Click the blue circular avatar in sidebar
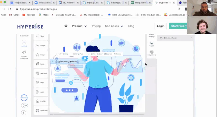 24,98
